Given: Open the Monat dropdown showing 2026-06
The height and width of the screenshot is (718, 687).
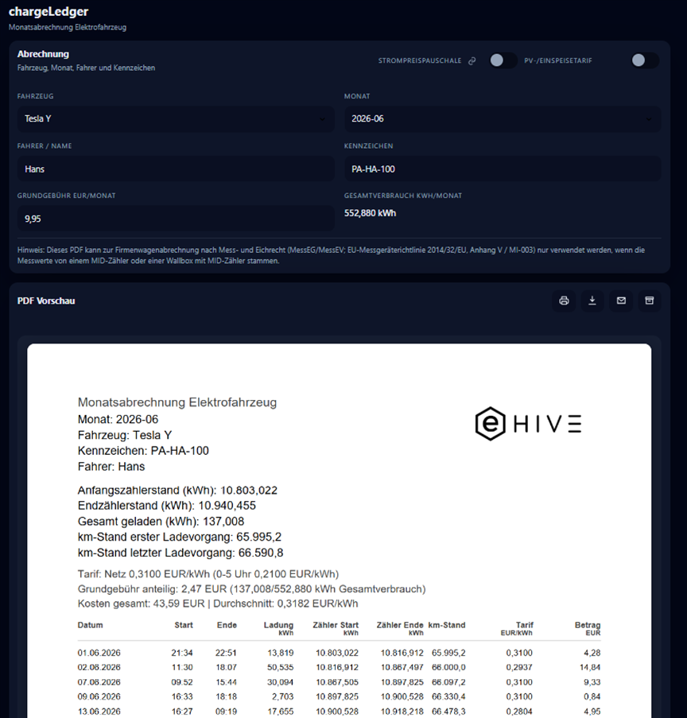Looking at the screenshot, I should pyautogui.click(x=503, y=119).
